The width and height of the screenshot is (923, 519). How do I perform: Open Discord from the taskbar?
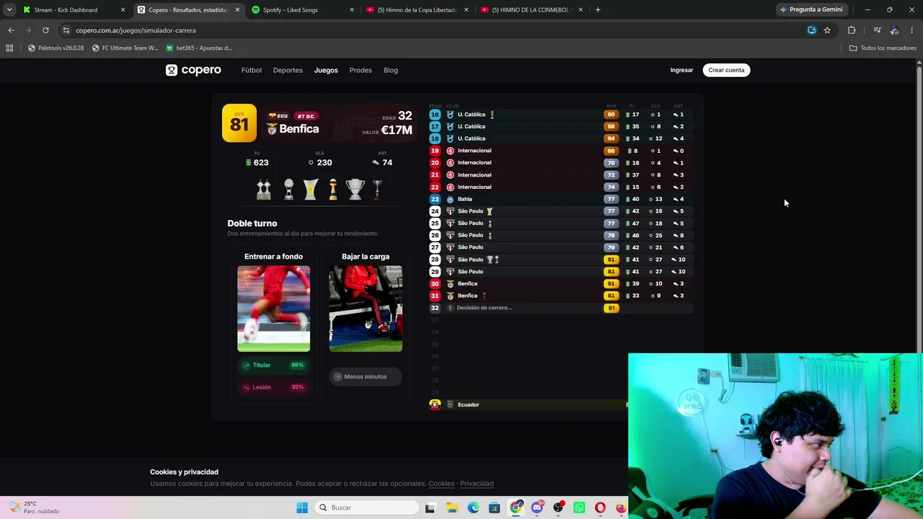click(x=537, y=507)
